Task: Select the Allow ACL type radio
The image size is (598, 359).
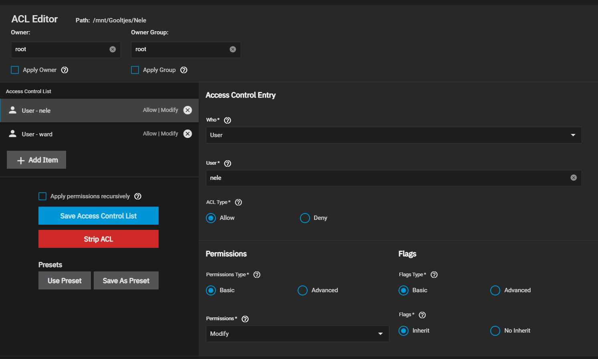Action: pos(211,218)
